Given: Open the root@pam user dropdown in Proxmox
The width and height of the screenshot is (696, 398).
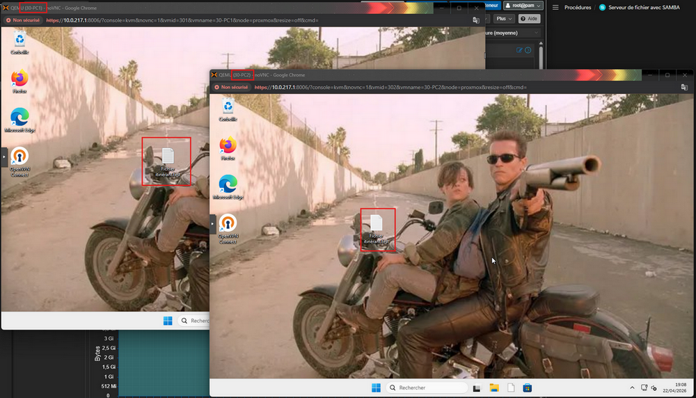Looking at the screenshot, I should pyautogui.click(x=523, y=6).
